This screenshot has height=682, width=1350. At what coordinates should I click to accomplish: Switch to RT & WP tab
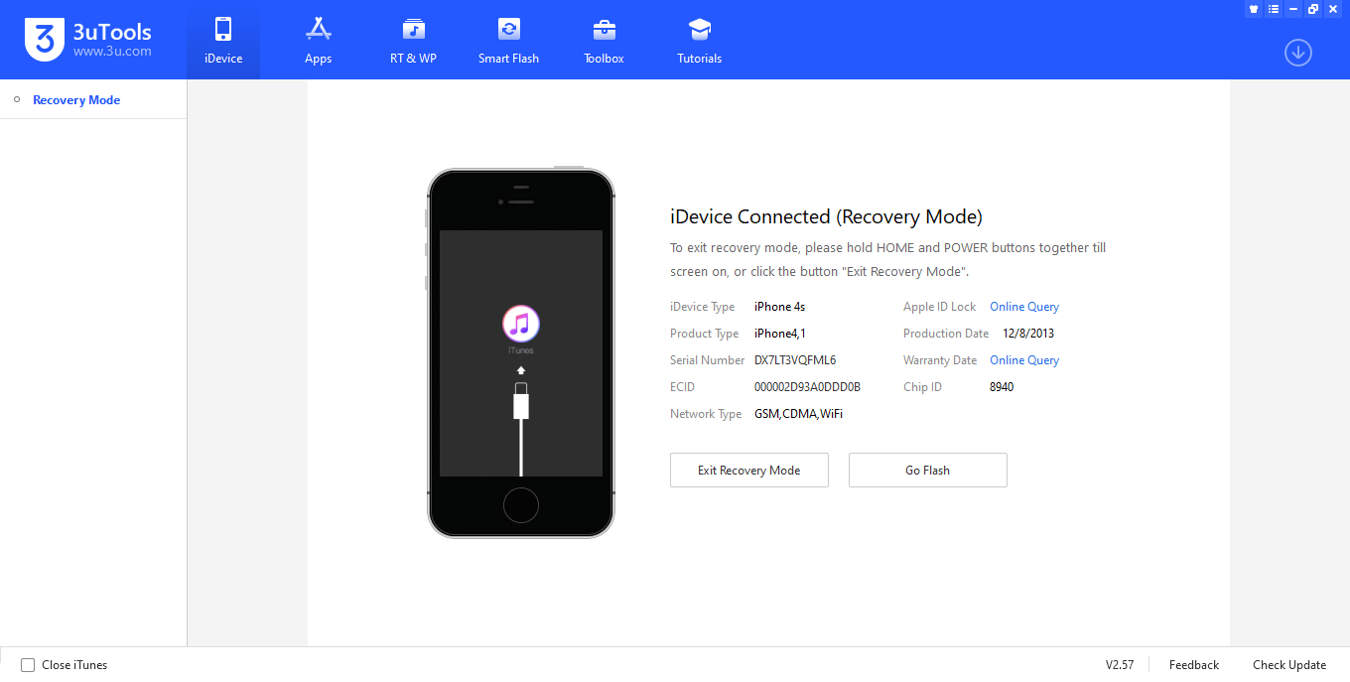coord(413,40)
